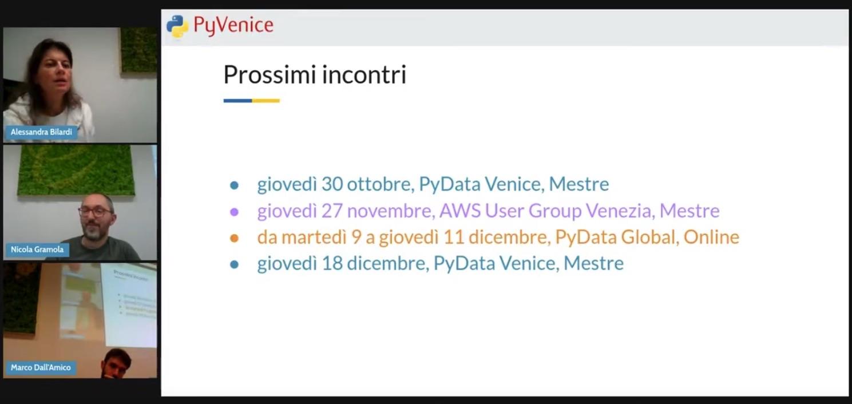
Task: Click the orange bullet for PyData Global
Action: (x=234, y=238)
